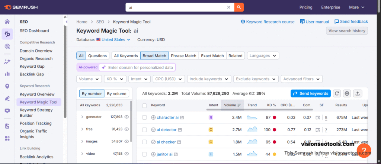This screenshot has width=381, height=164.
Task: Tick the checkbox for character ai
Action: pyautogui.click(x=144, y=118)
